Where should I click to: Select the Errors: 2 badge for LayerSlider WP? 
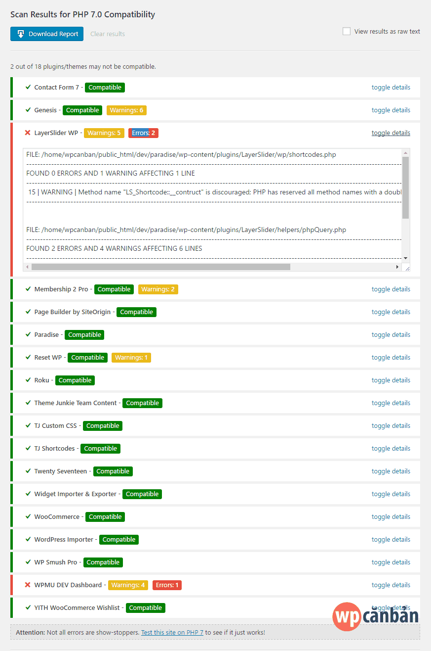(143, 133)
